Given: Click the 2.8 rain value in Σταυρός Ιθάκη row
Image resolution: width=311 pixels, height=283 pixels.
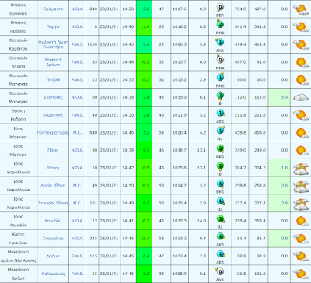Looking at the screenshot, I should point(285,203).
